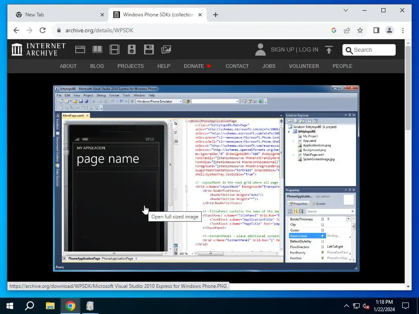Open CONTACT in Archive navigation
This screenshot has height=314, width=419.
(237, 66)
